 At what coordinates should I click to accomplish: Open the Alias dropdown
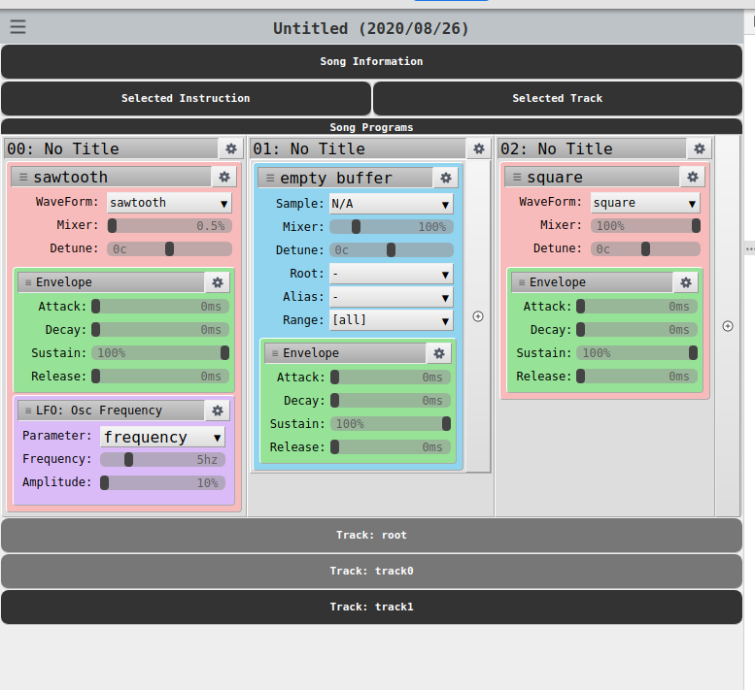391,297
